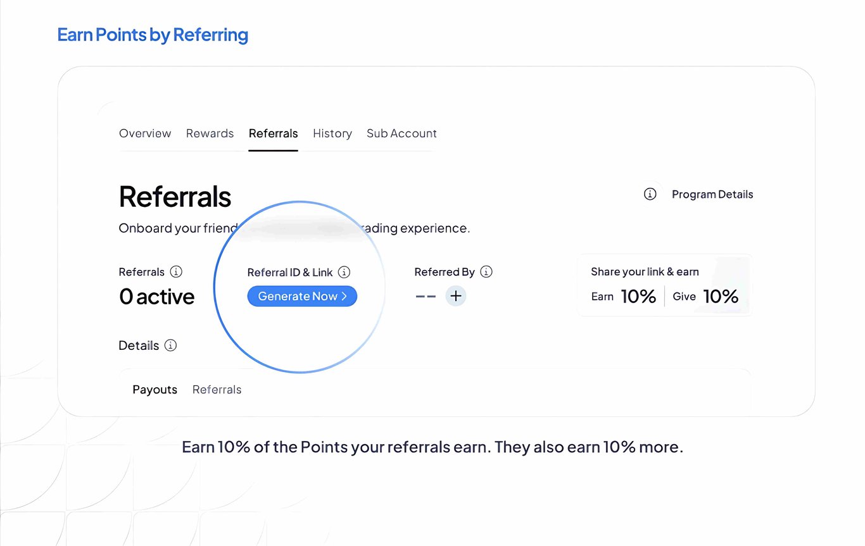This screenshot has width=865, height=546.
Task: Click the info icon next to Referred By
Action: (x=486, y=271)
